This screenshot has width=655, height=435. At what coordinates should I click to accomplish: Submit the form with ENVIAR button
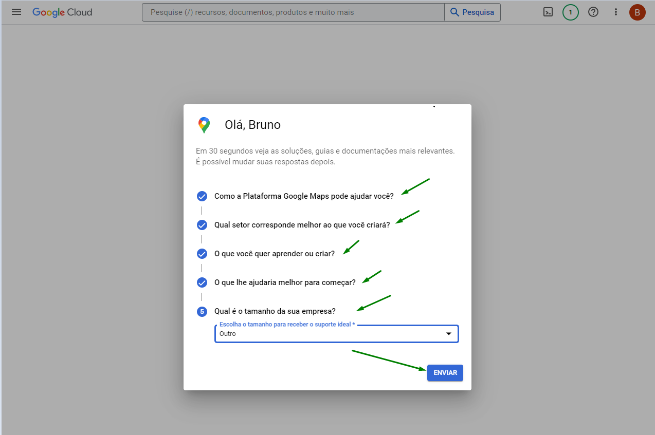pyautogui.click(x=445, y=373)
